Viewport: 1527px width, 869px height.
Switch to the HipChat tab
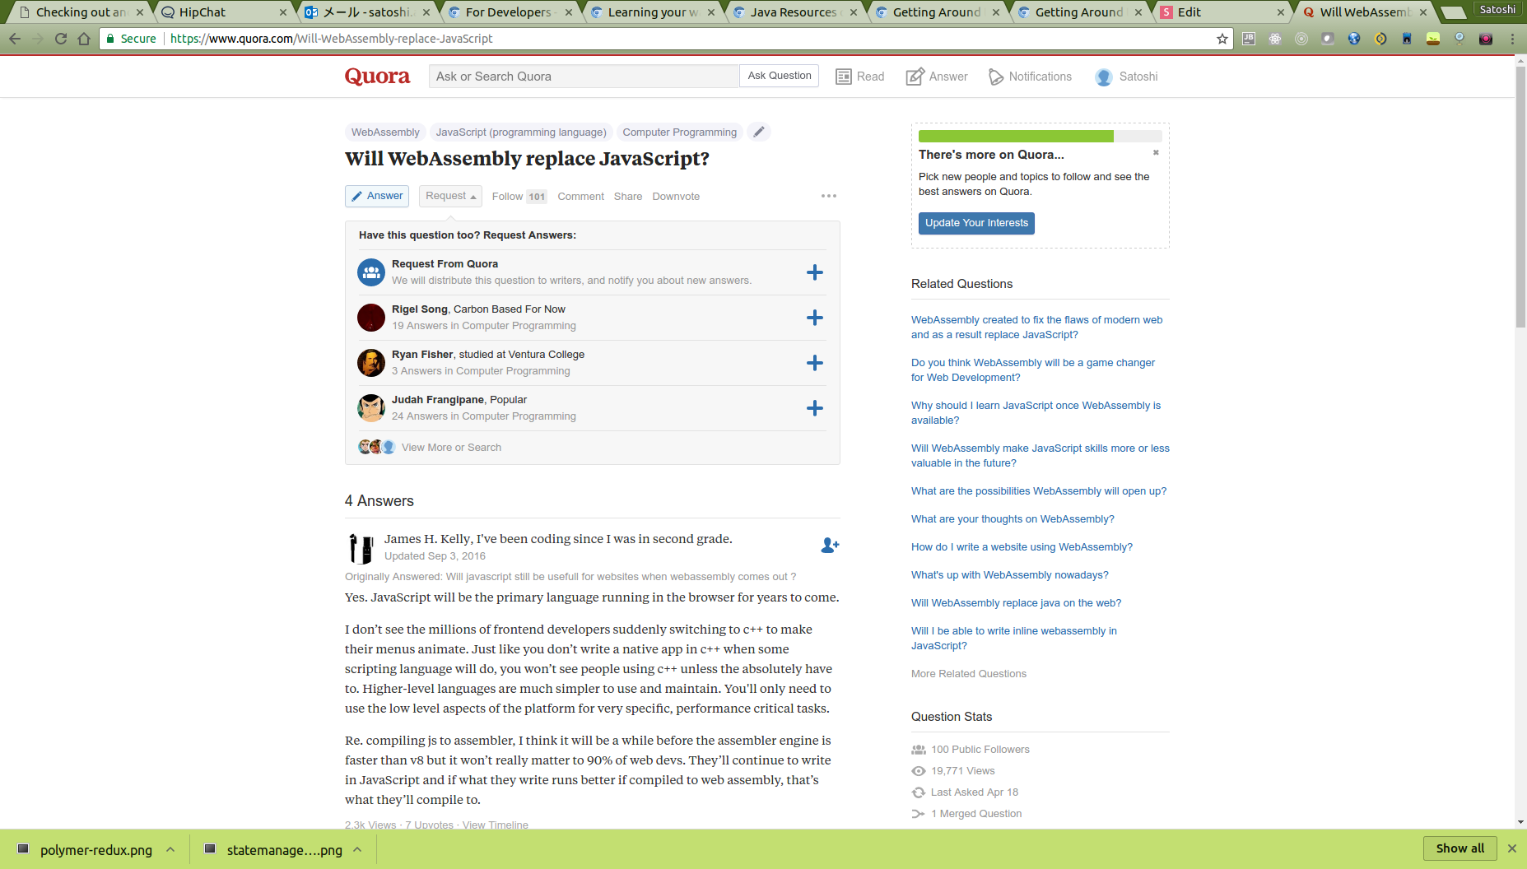pos(222,12)
